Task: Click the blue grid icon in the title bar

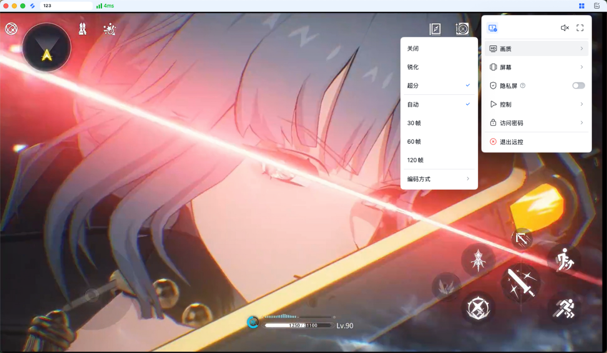Action: [582, 6]
